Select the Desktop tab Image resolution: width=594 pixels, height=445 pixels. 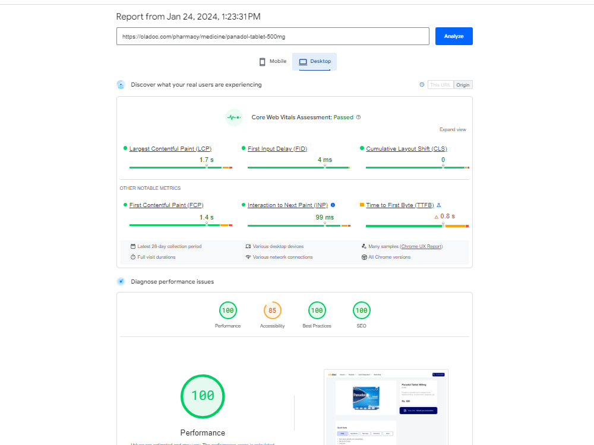coord(314,61)
